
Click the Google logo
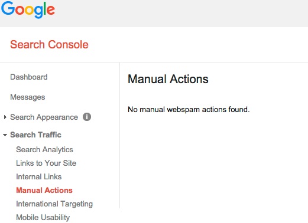(x=28, y=9)
